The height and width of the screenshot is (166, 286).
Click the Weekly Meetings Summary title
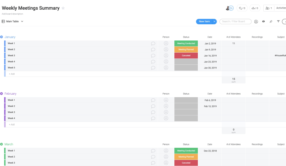pyautogui.click(x=30, y=8)
